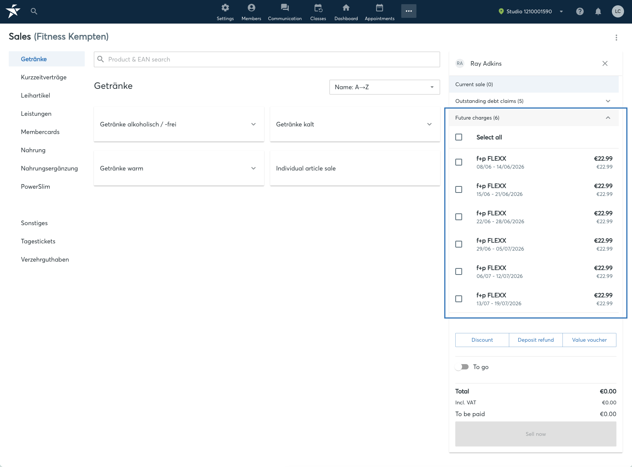
Task: Check f+p FLEXX 08/06 - 14/06/2026 charge
Action: [x=459, y=162]
